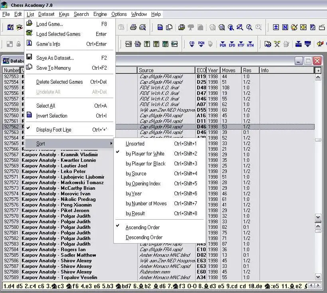This screenshot has height=293, width=327.
Task: Choose Ascending Order in the sort submenu
Action: pos(142,227)
